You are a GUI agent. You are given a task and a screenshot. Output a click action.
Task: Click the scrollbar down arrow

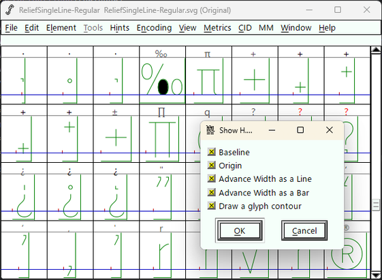[376, 276]
